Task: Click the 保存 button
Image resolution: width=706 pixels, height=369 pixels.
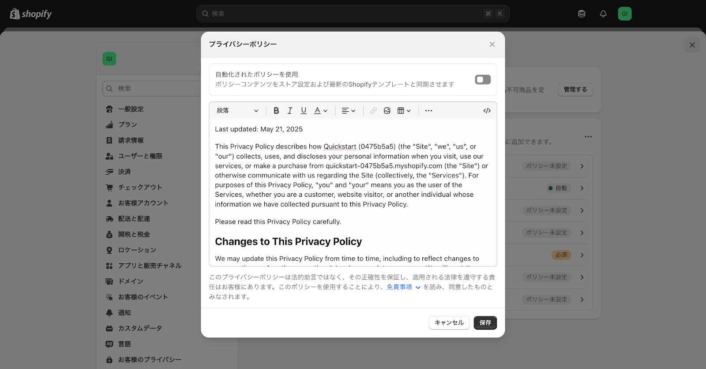Action: (485, 323)
